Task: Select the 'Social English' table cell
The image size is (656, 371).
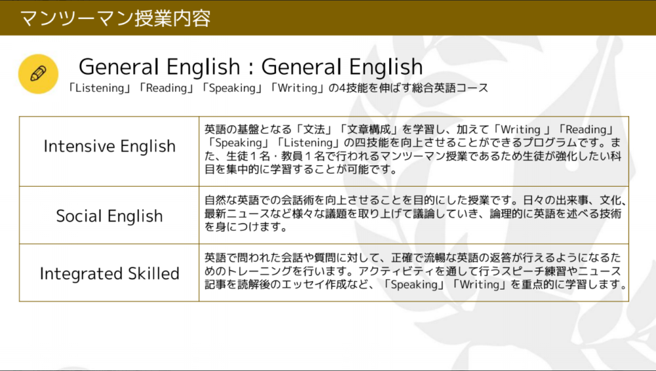Action: point(109,216)
